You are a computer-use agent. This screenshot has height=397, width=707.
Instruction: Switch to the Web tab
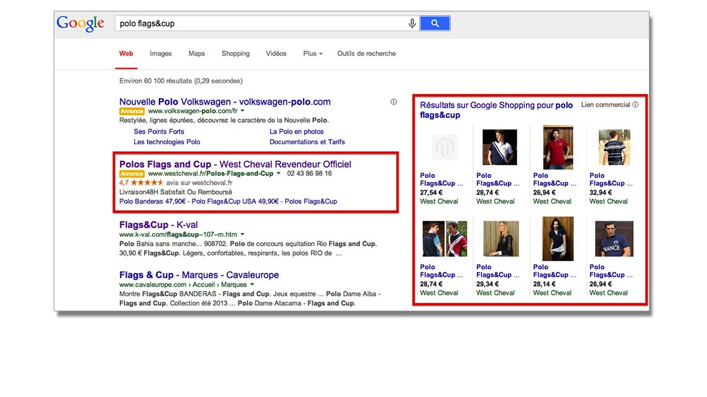pyautogui.click(x=126, y=54)
